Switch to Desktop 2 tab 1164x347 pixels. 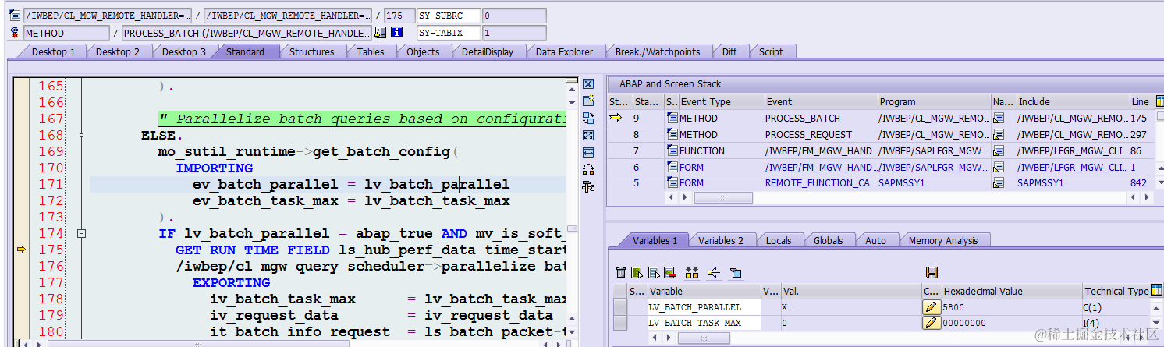118,51
